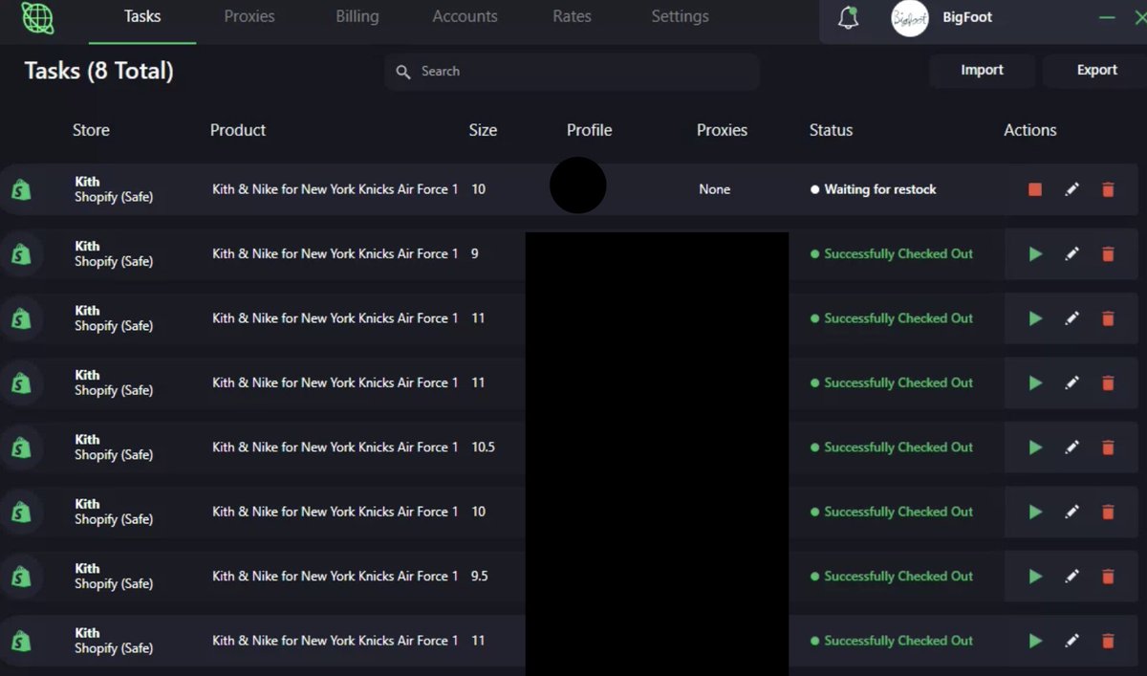Delete the Waiting for restock task
Viewport: 1147px width, 676px height.
point(1108,189)
